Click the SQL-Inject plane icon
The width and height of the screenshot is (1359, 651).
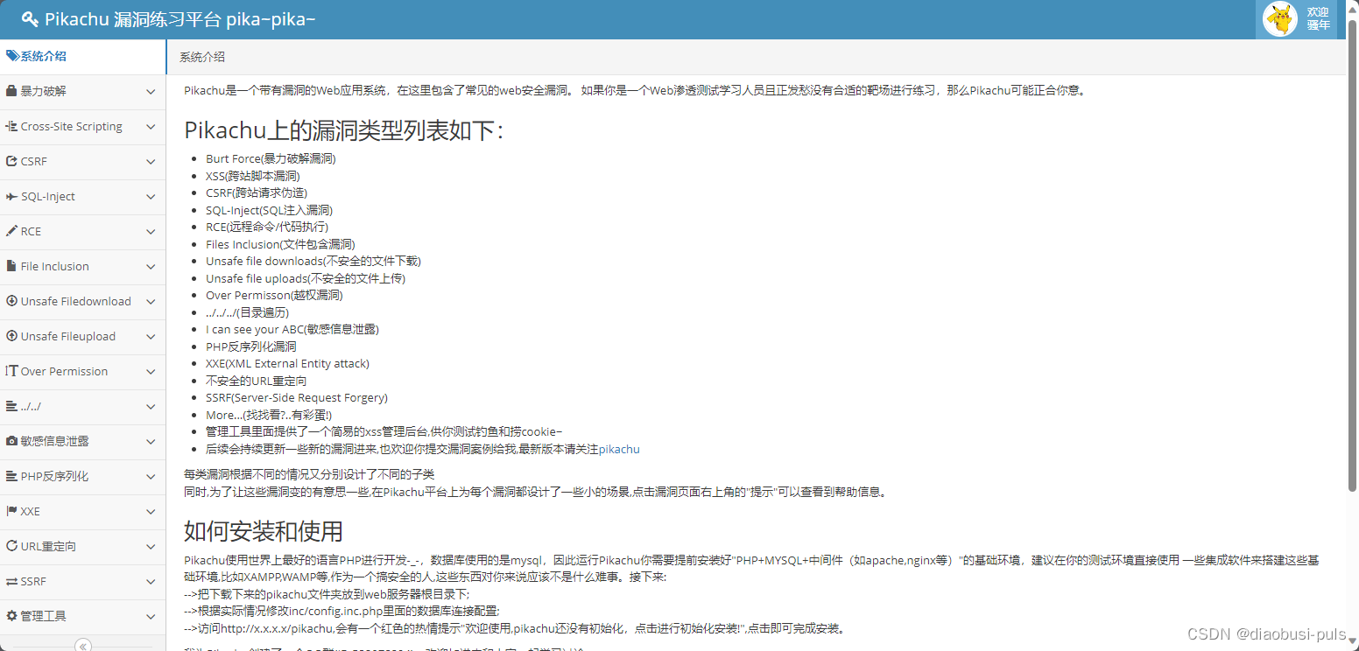pos(11,196)
